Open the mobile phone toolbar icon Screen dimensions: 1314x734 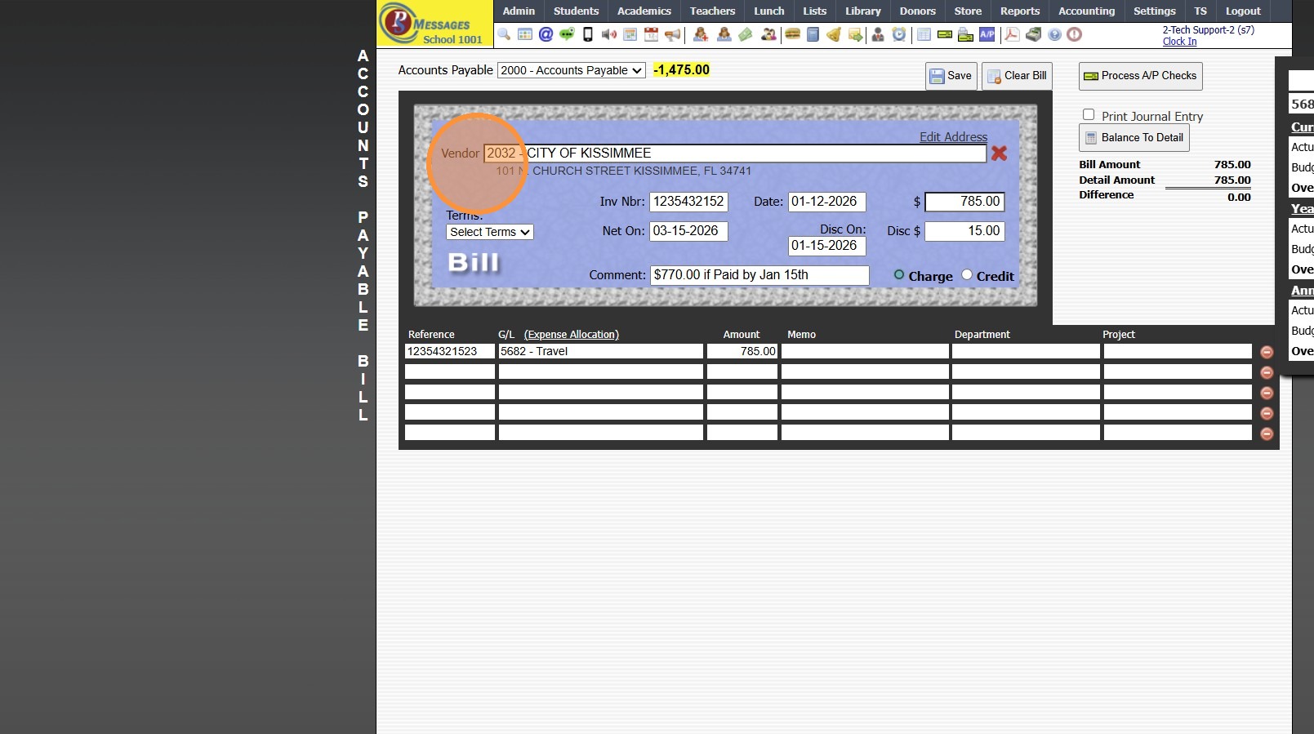click(x=587, y=34)
